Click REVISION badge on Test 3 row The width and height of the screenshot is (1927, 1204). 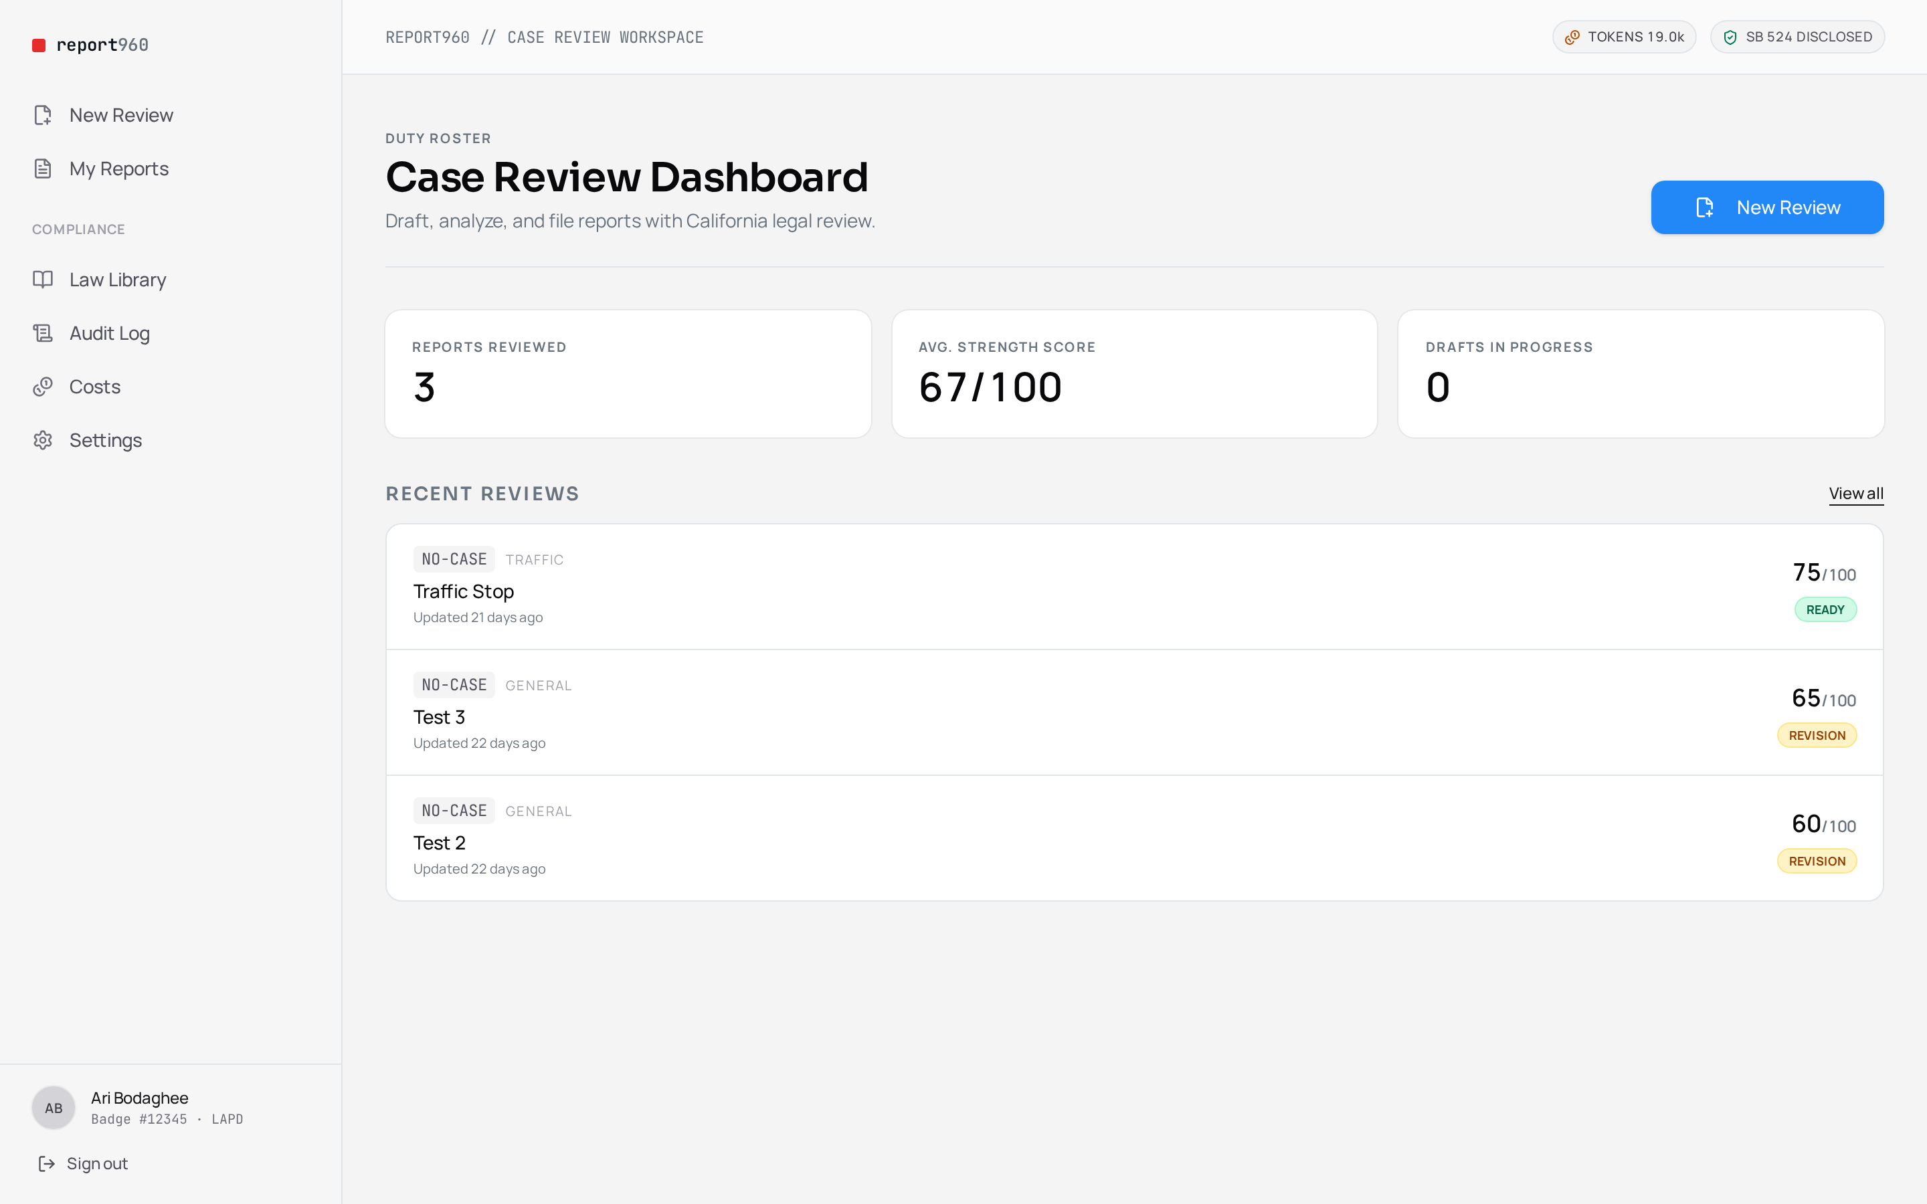click(1817, 736)
